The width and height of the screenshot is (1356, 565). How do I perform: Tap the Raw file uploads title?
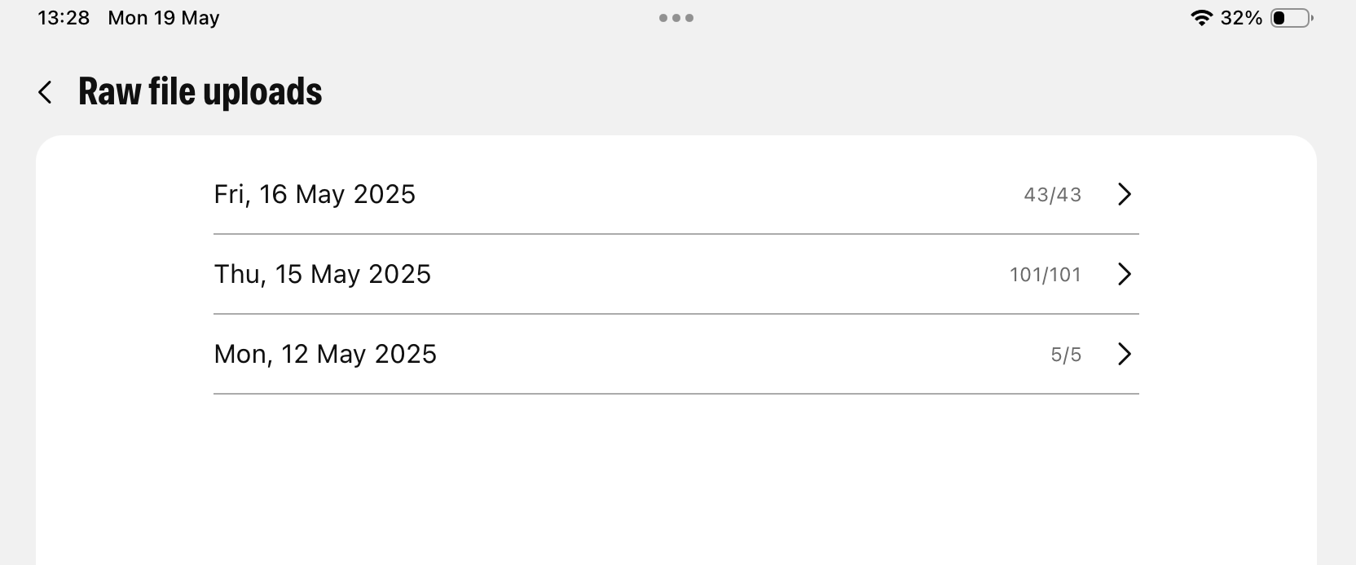[x=200, y=91]
